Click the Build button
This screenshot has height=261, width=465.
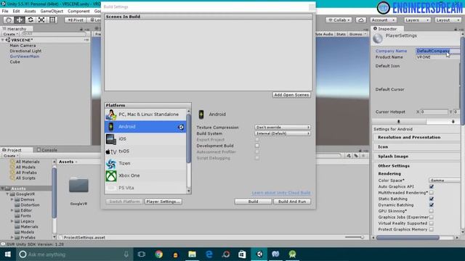pos(253,202)
